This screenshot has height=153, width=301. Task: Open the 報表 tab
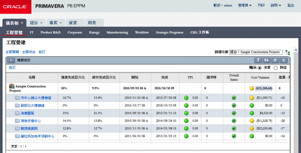pyautogui.click(x=95, y=23)
